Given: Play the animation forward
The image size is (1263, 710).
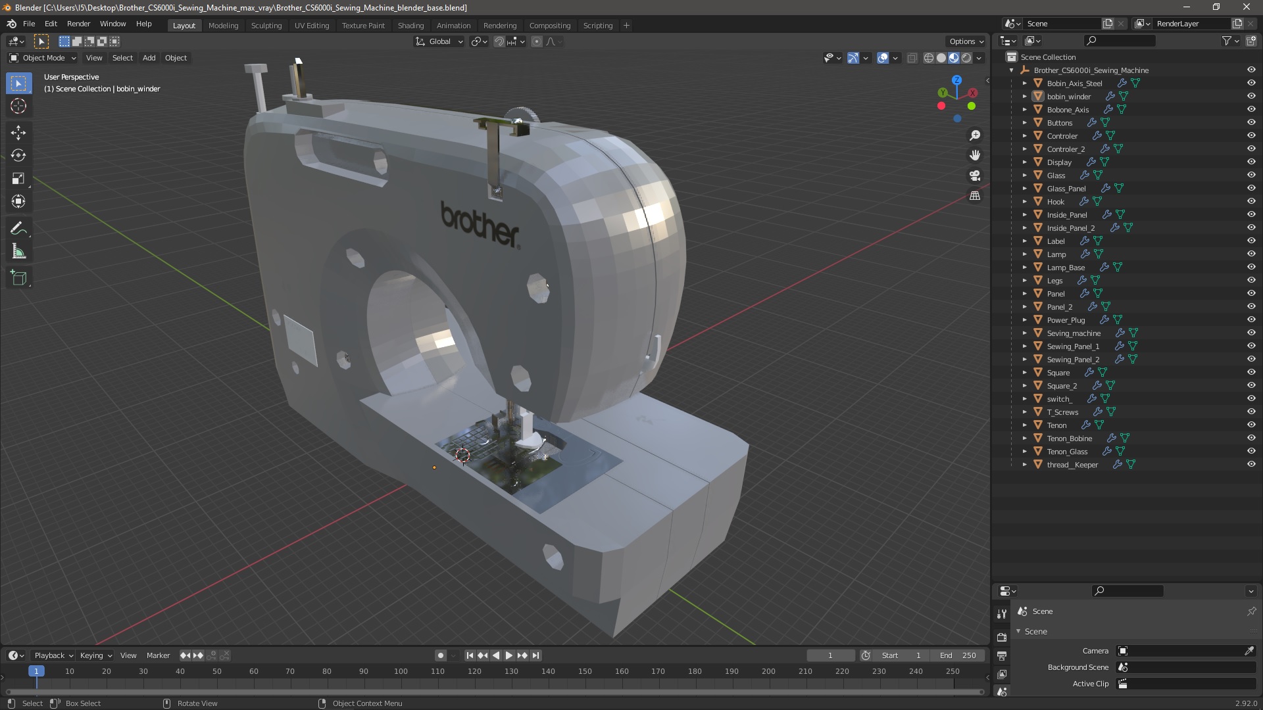Looking at the screenshot, I should point(509,655).
